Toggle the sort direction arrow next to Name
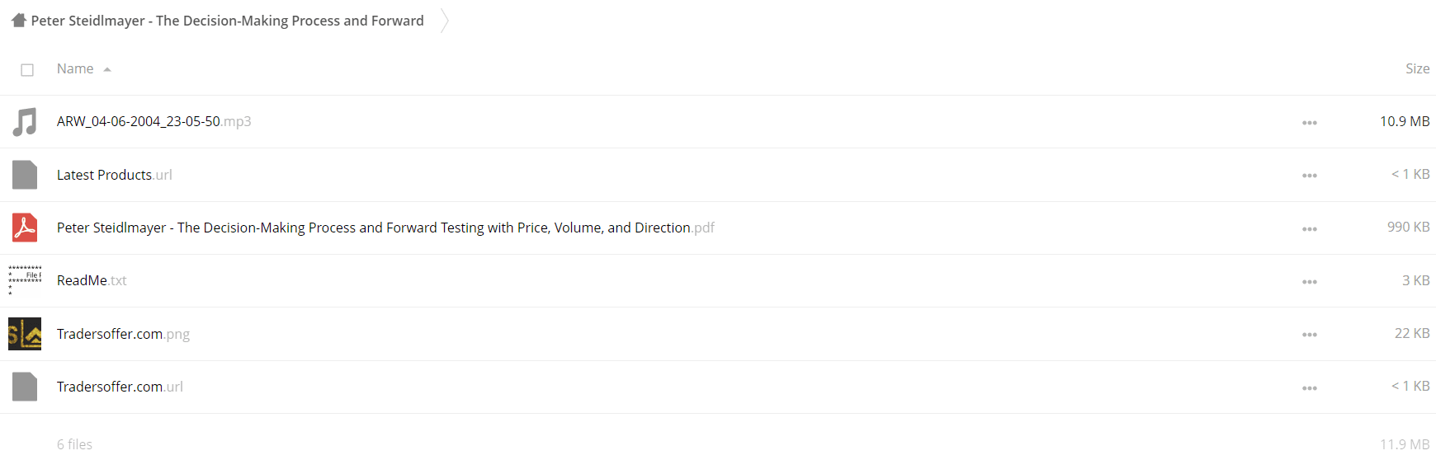Viewport: 1436px width, 460px height. point(107,70)
